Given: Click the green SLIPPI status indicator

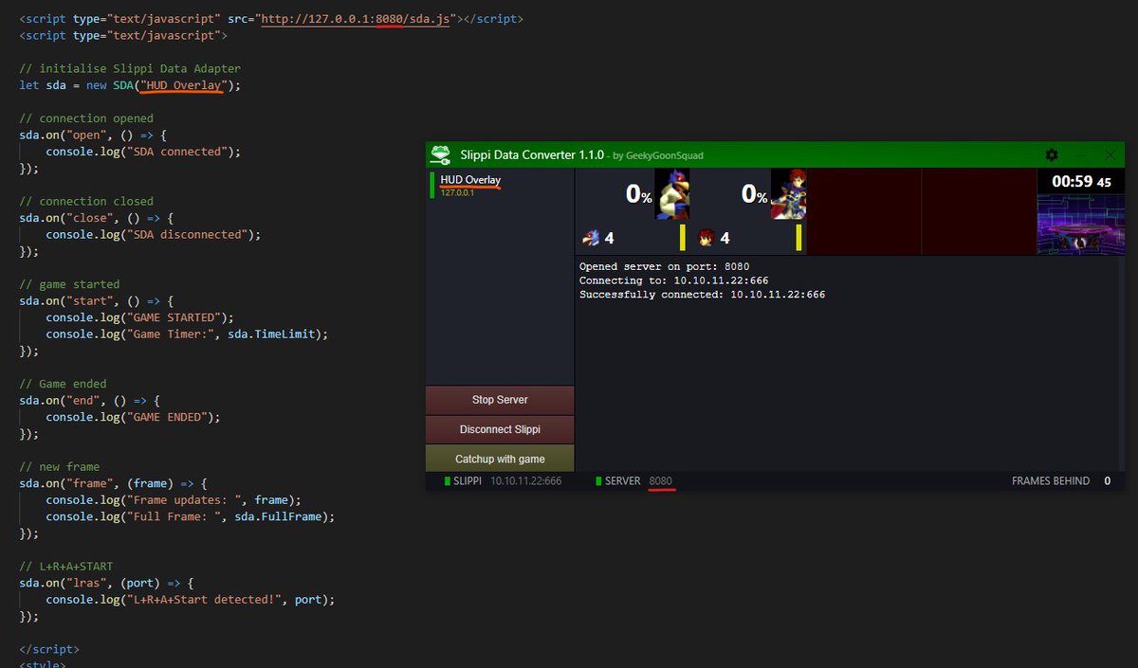Looking at the screenshot, I should pyautogui.click(x=448, y=481).
